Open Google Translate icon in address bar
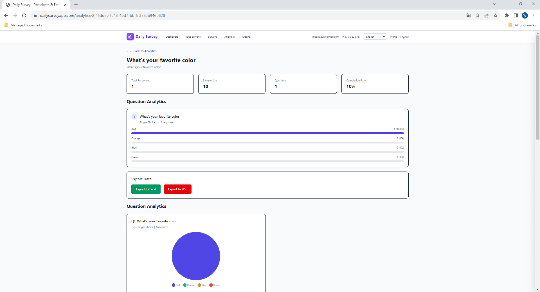540x292 pixels. point(469,15)
